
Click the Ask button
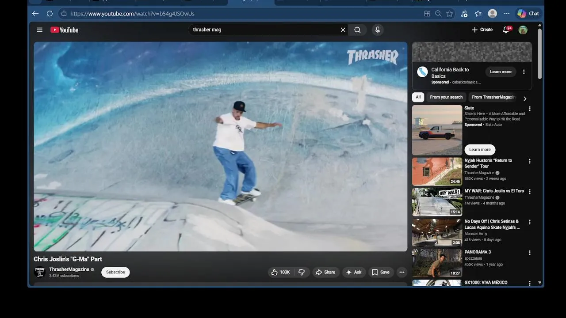click(353, 272)
